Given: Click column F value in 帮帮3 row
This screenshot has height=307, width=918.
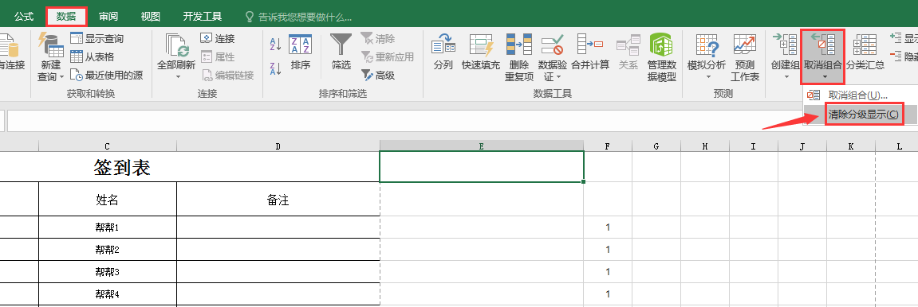Looking at the screenshot, I should [608, 271].
